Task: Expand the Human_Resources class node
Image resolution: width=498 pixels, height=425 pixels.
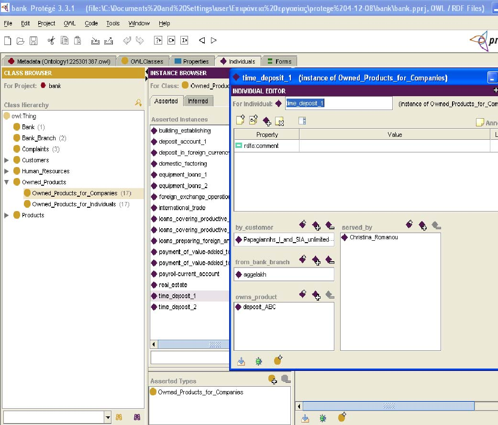Action: click(x=6, y=171)
